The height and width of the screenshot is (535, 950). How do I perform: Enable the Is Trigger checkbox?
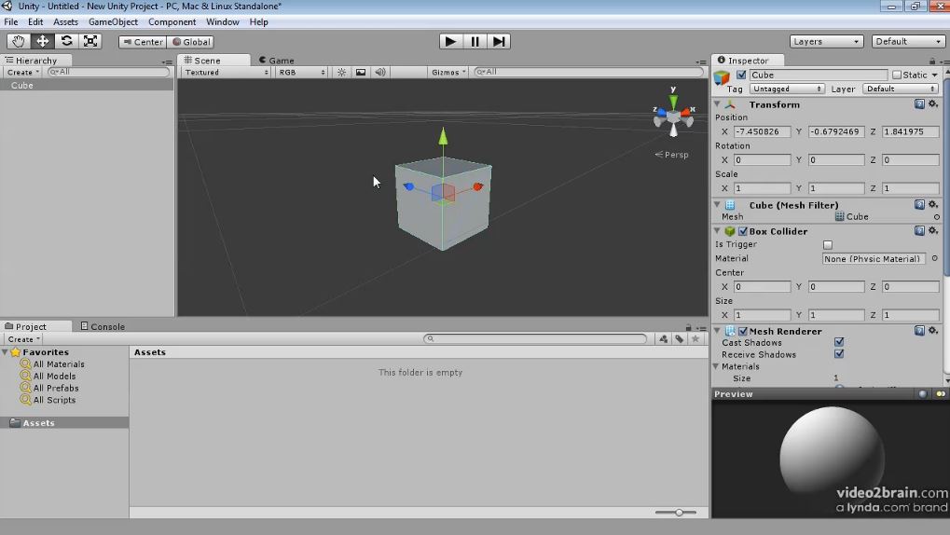point(828,245)
